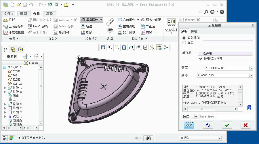Image resolution: width=259 pixels, height=144 pixels.
Task: Click the green checkmark accept button
Action: pyautogui.click(x=227, y=125)
